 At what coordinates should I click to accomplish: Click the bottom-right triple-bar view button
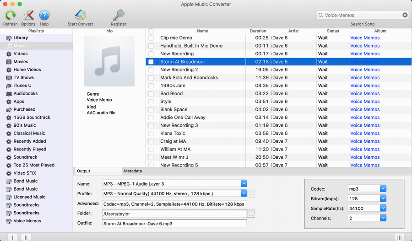(x=399, y=237)
